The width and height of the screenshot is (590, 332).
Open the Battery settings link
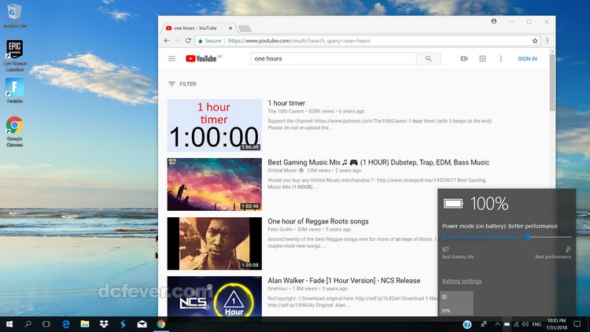[x=462, y=281]
